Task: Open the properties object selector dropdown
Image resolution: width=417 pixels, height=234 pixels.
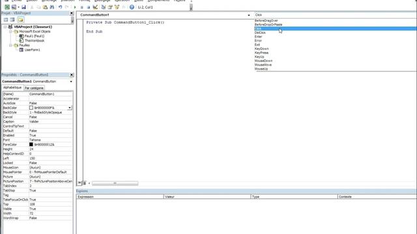Action: pyautogui.click(x=71, y=81)
